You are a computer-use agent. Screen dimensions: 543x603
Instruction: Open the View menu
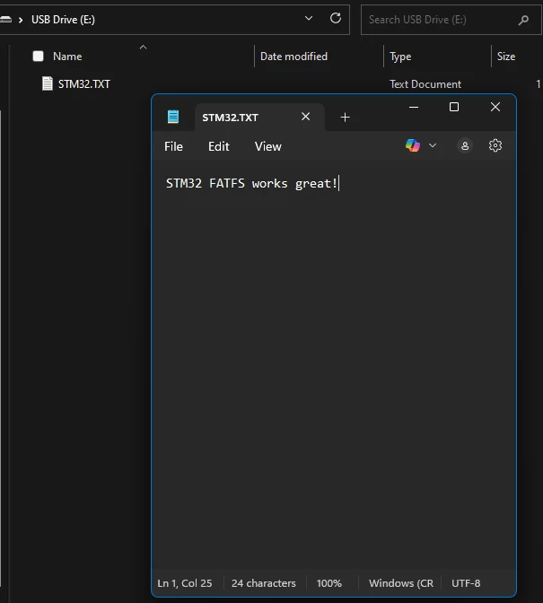[x=268, y=146]
